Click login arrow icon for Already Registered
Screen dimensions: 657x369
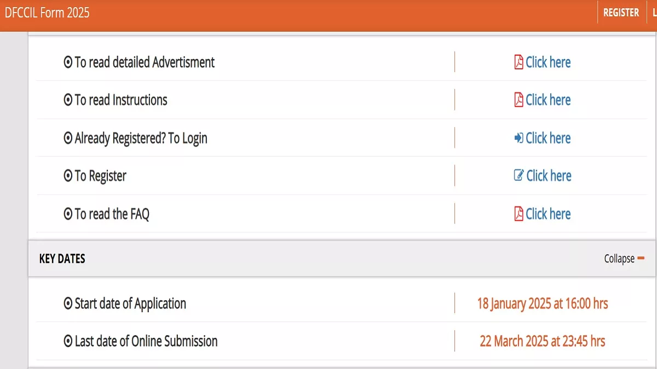(x=518, y=138)
